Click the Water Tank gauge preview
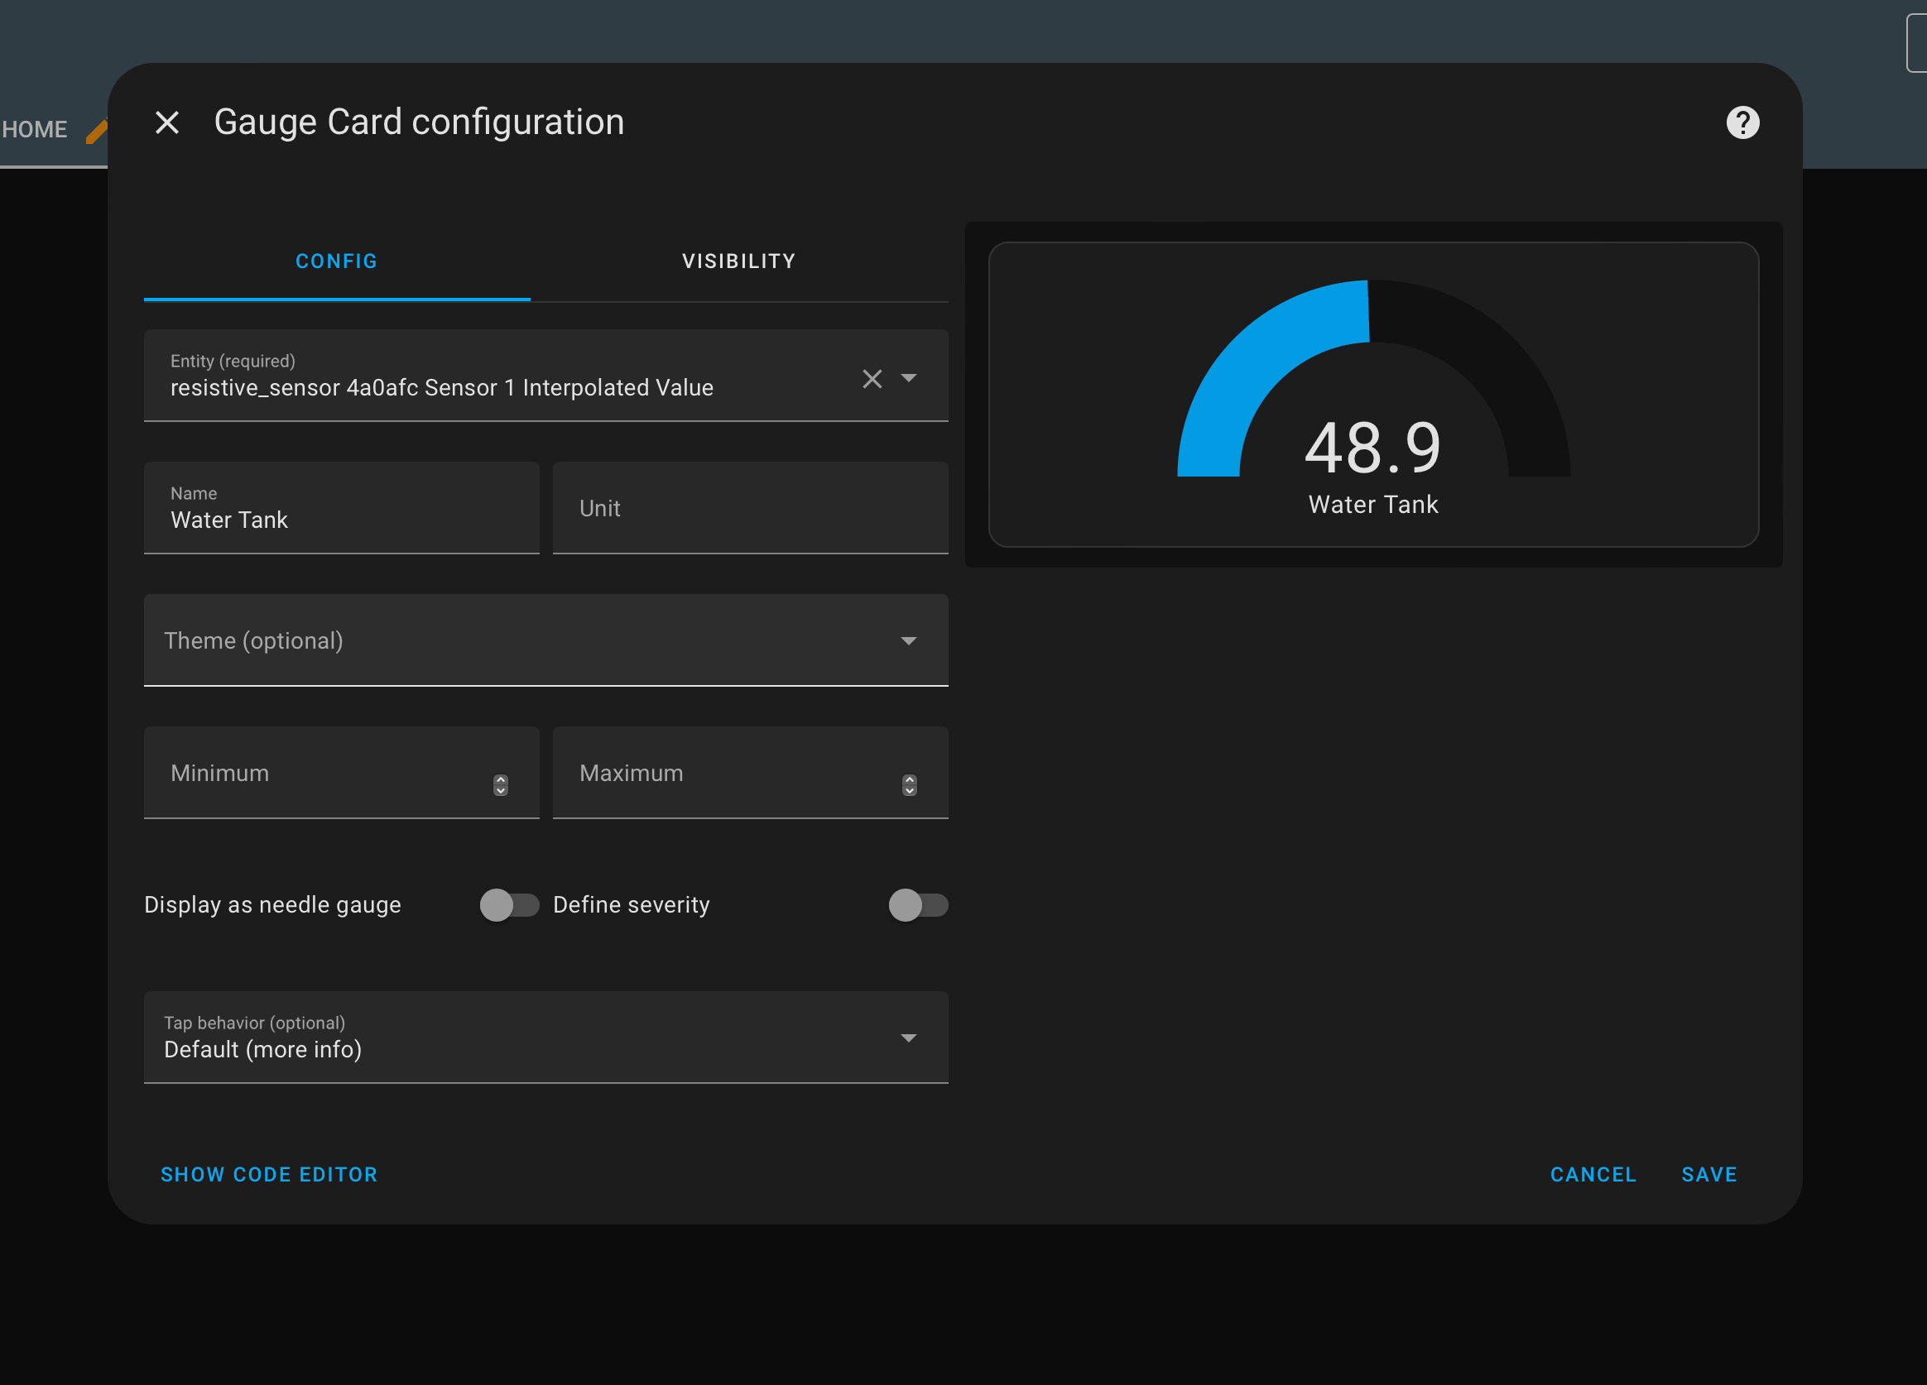Image resolution: width=1927 pixels, height=1385 pixels. click(x=1373, y=395)
